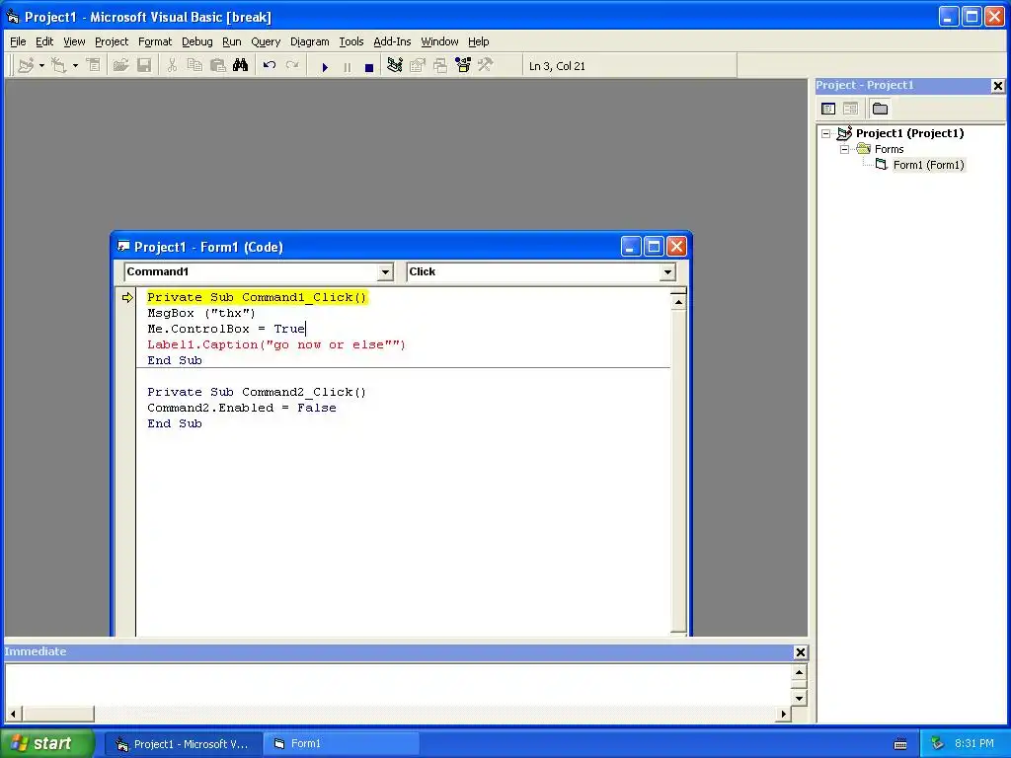Click the yellow execution arrow in margin
Viewport: 1011px width, 758px height.
[127, 297]
